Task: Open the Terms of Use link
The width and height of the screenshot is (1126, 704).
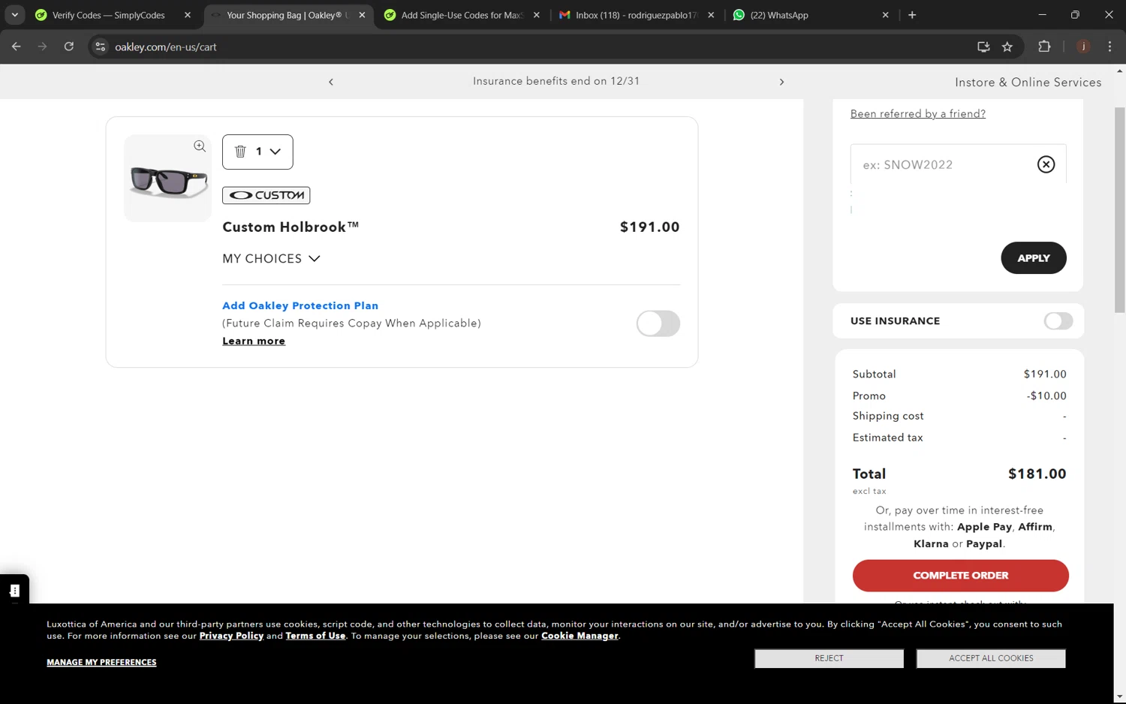Action: pyautogui.click(x=315, y=636)
